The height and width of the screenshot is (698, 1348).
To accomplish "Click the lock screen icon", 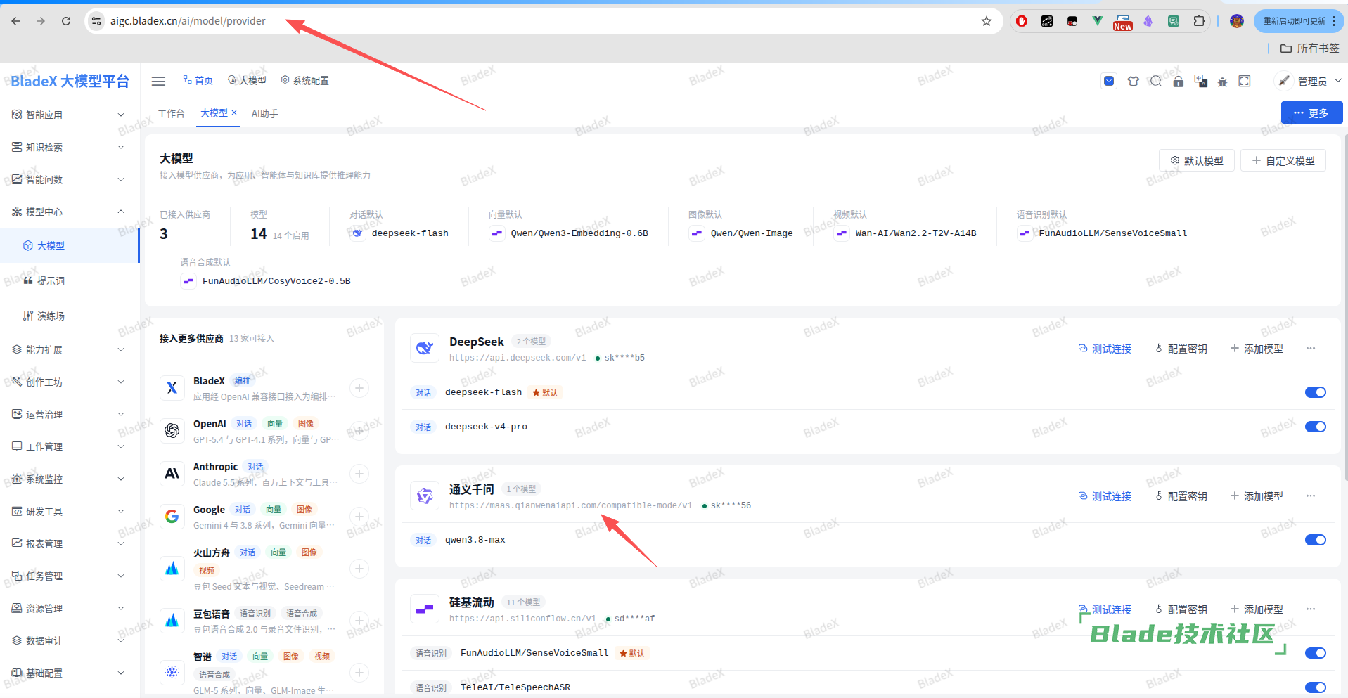I will point(1179,82).
